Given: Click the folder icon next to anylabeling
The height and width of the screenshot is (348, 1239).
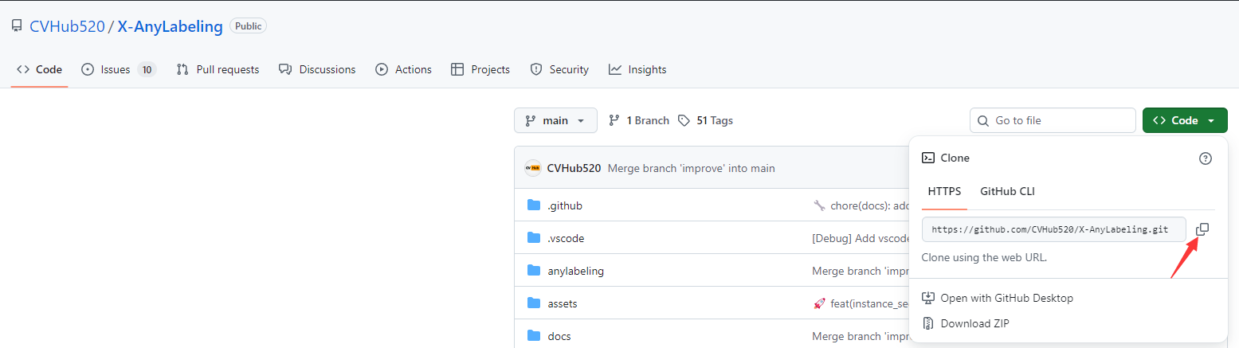Looking at the screenshot, I should tap(534, 271).
